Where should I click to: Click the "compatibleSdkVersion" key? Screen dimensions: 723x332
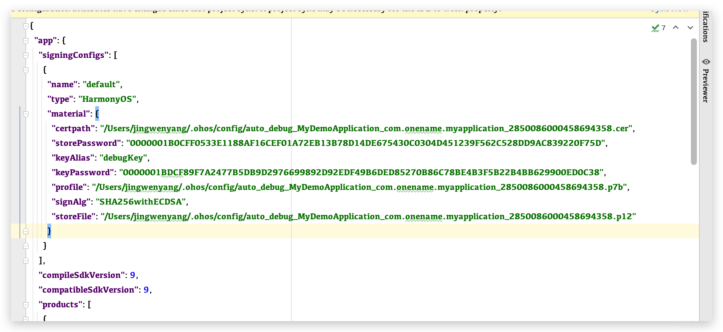point(88,290)
